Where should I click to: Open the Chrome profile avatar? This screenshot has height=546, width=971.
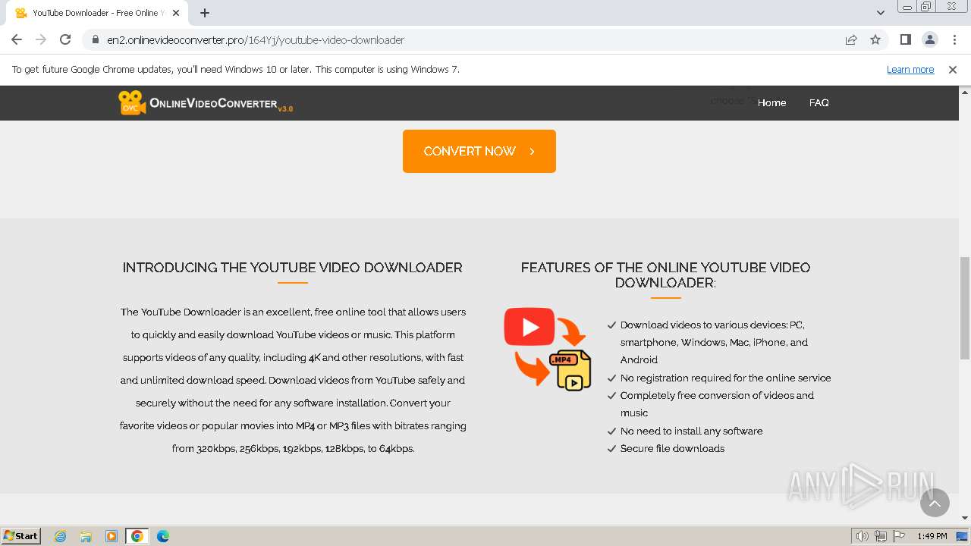[x=929, y=39]
